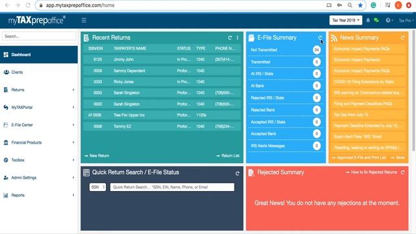
Task: Click the News Summary RSS icon
Action: 334,38
